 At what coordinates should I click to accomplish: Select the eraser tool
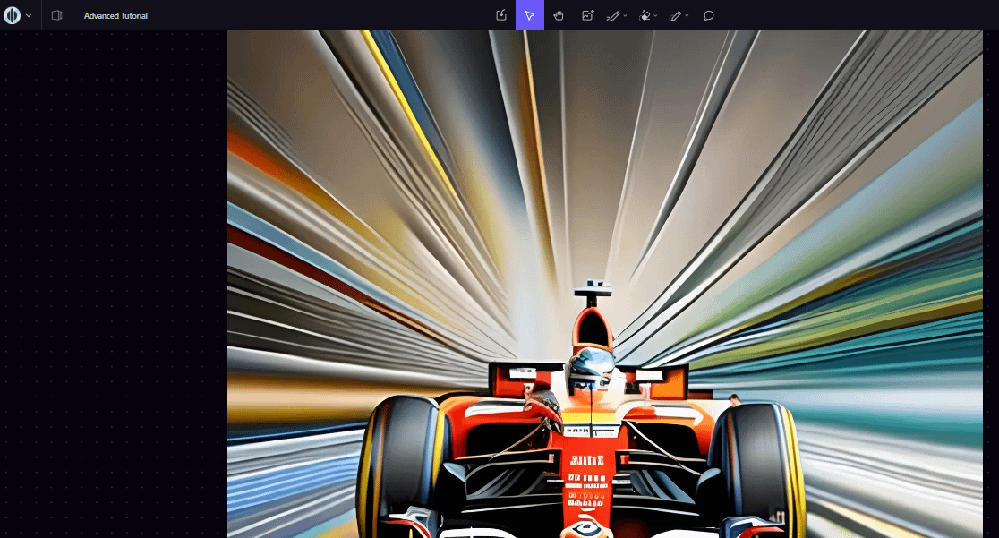(645, 16)
